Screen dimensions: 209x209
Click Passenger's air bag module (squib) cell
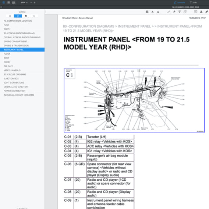coord(110,157)
